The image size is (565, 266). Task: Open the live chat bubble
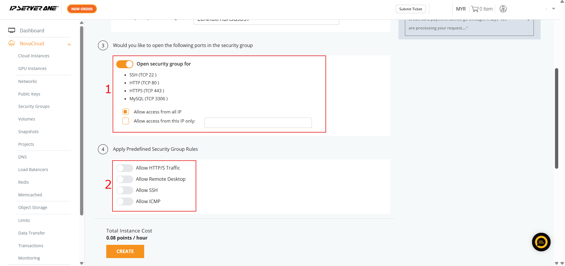(541, 242)
